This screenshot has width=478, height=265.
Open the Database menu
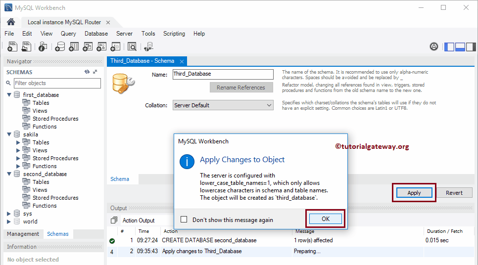(96, 34)
